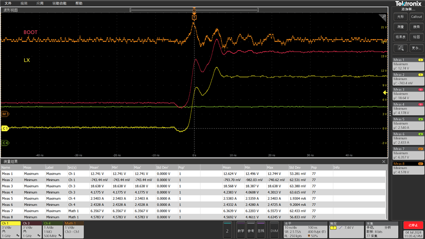Open the 采集 acquisition settings badge

(x=382, y=230)
